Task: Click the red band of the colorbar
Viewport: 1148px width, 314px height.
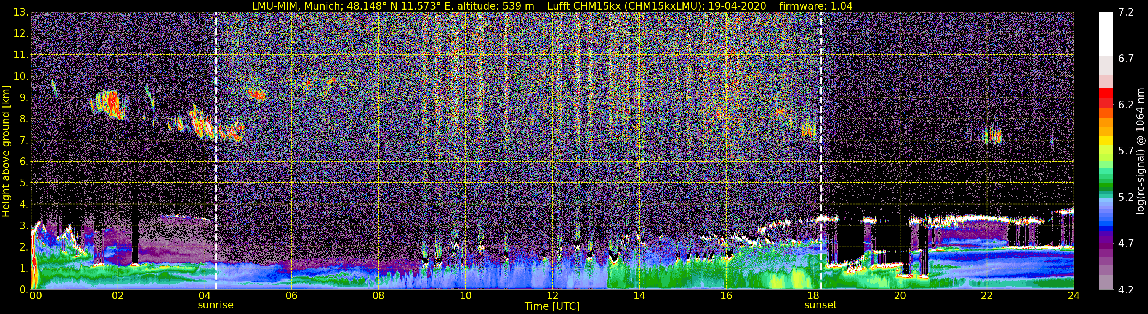Action: [1106, 98]
